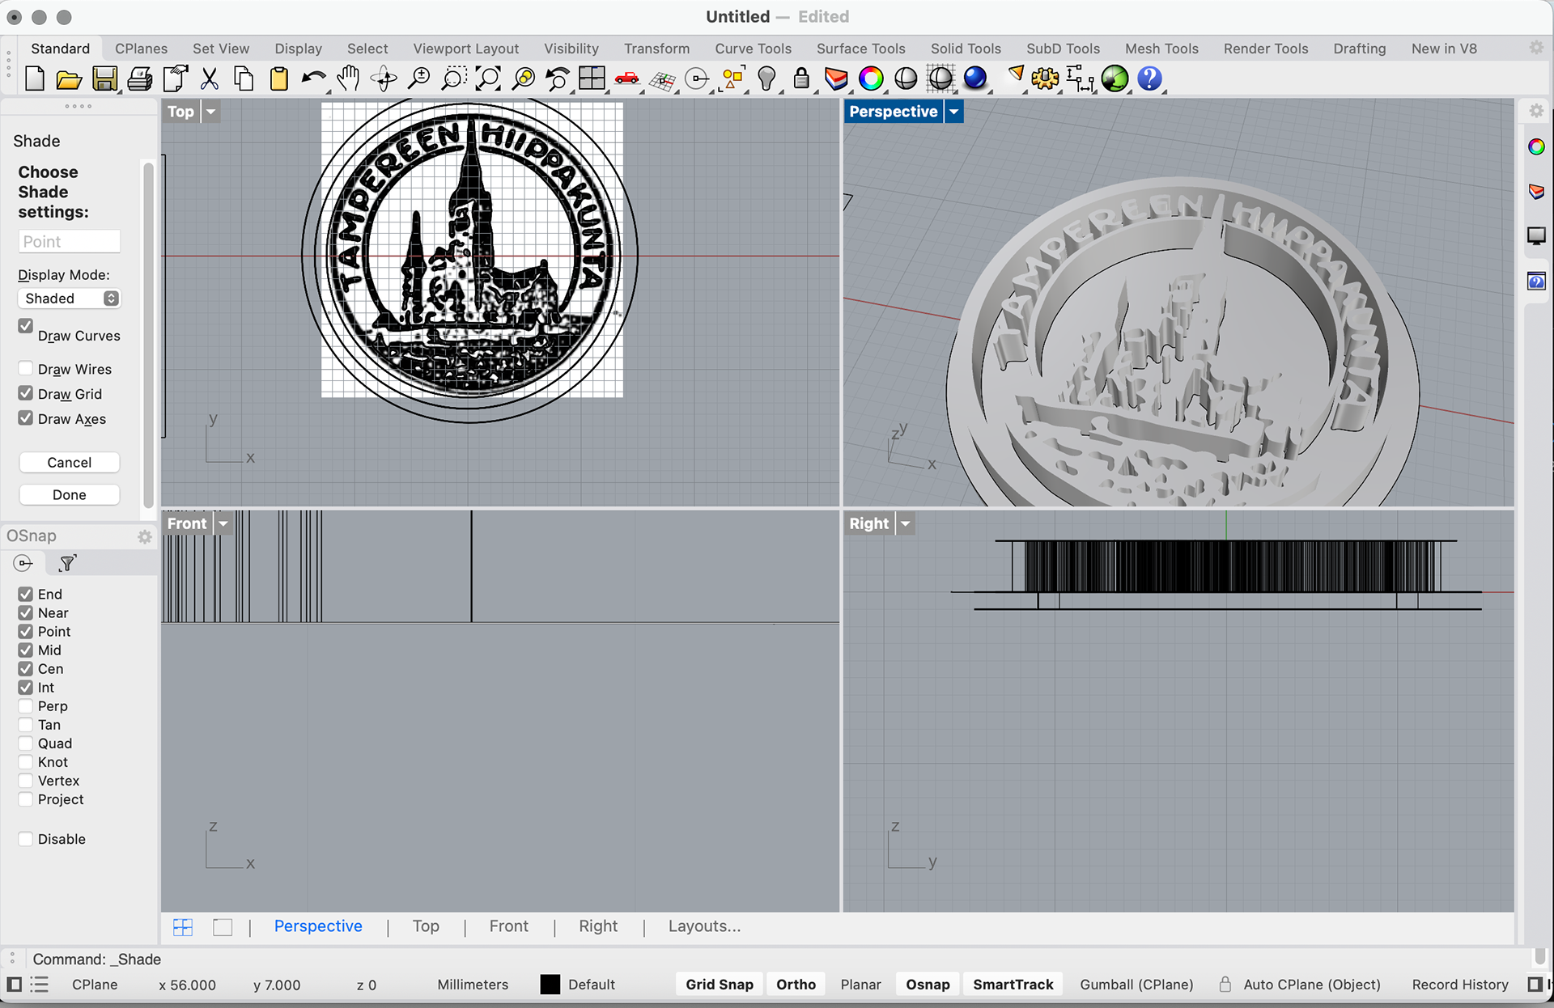
Task: Click the blue Render sphere icon
Action: (975, 78)
